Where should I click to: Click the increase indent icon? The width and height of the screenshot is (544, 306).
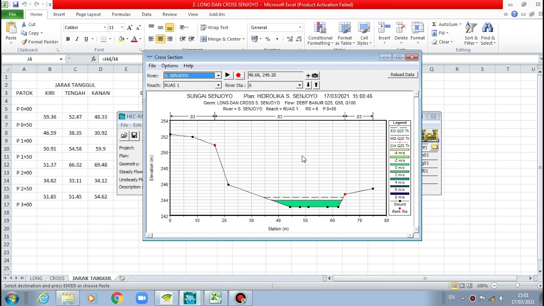(x=192, y=39)
